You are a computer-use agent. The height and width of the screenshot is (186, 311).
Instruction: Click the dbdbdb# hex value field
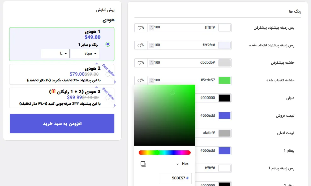(207, 62)
